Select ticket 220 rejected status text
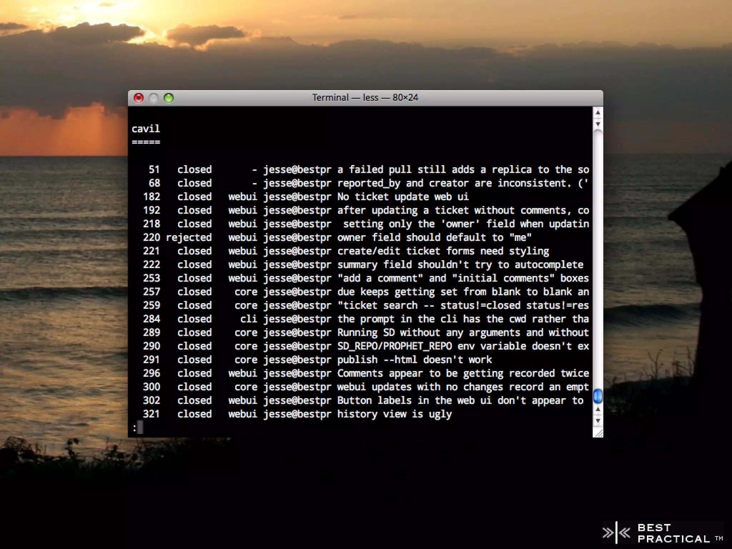The width and height of the screenshot is (732, 549). [x=189, y=237]
